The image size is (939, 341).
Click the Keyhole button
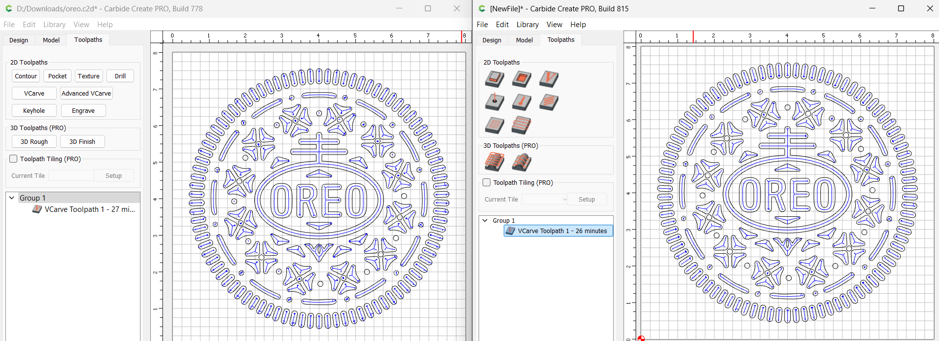coord(34,110)
